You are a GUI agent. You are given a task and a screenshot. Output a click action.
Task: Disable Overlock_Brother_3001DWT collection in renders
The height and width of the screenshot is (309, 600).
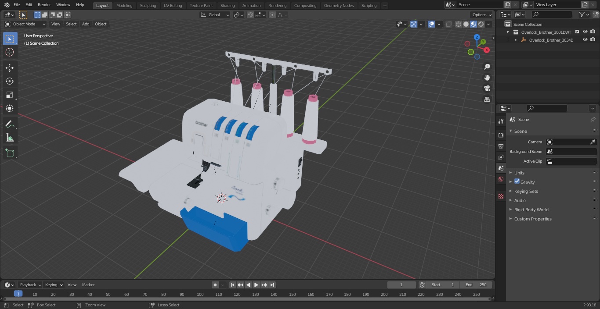(x=593, y=32)
